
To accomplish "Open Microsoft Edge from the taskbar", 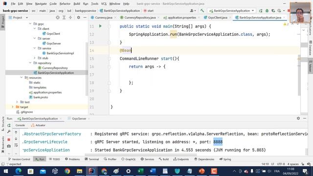I will (19, 171).
